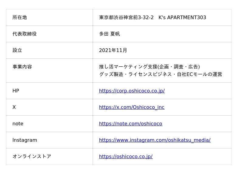The image size is (243, 174).
Task: Select the 代表取締役 label cell
Action: [x=50, y=34]
